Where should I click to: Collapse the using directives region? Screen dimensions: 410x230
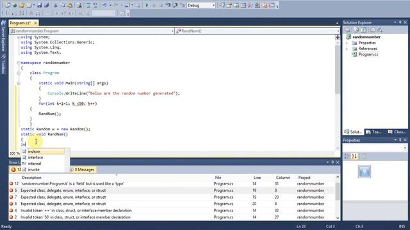[19, 37]
